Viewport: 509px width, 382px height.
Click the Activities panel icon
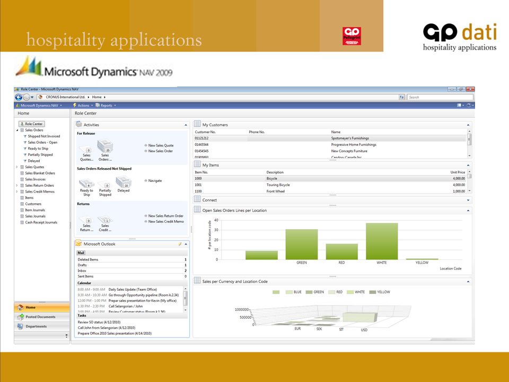point(78,124)
